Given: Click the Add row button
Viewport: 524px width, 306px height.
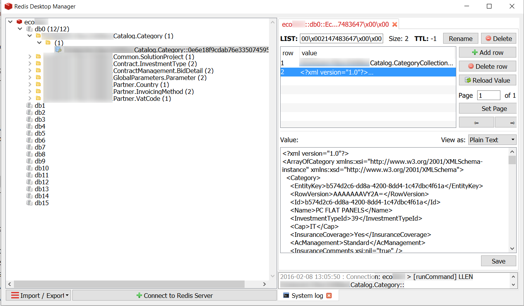Looking at the screenshot, I should 488,53.
